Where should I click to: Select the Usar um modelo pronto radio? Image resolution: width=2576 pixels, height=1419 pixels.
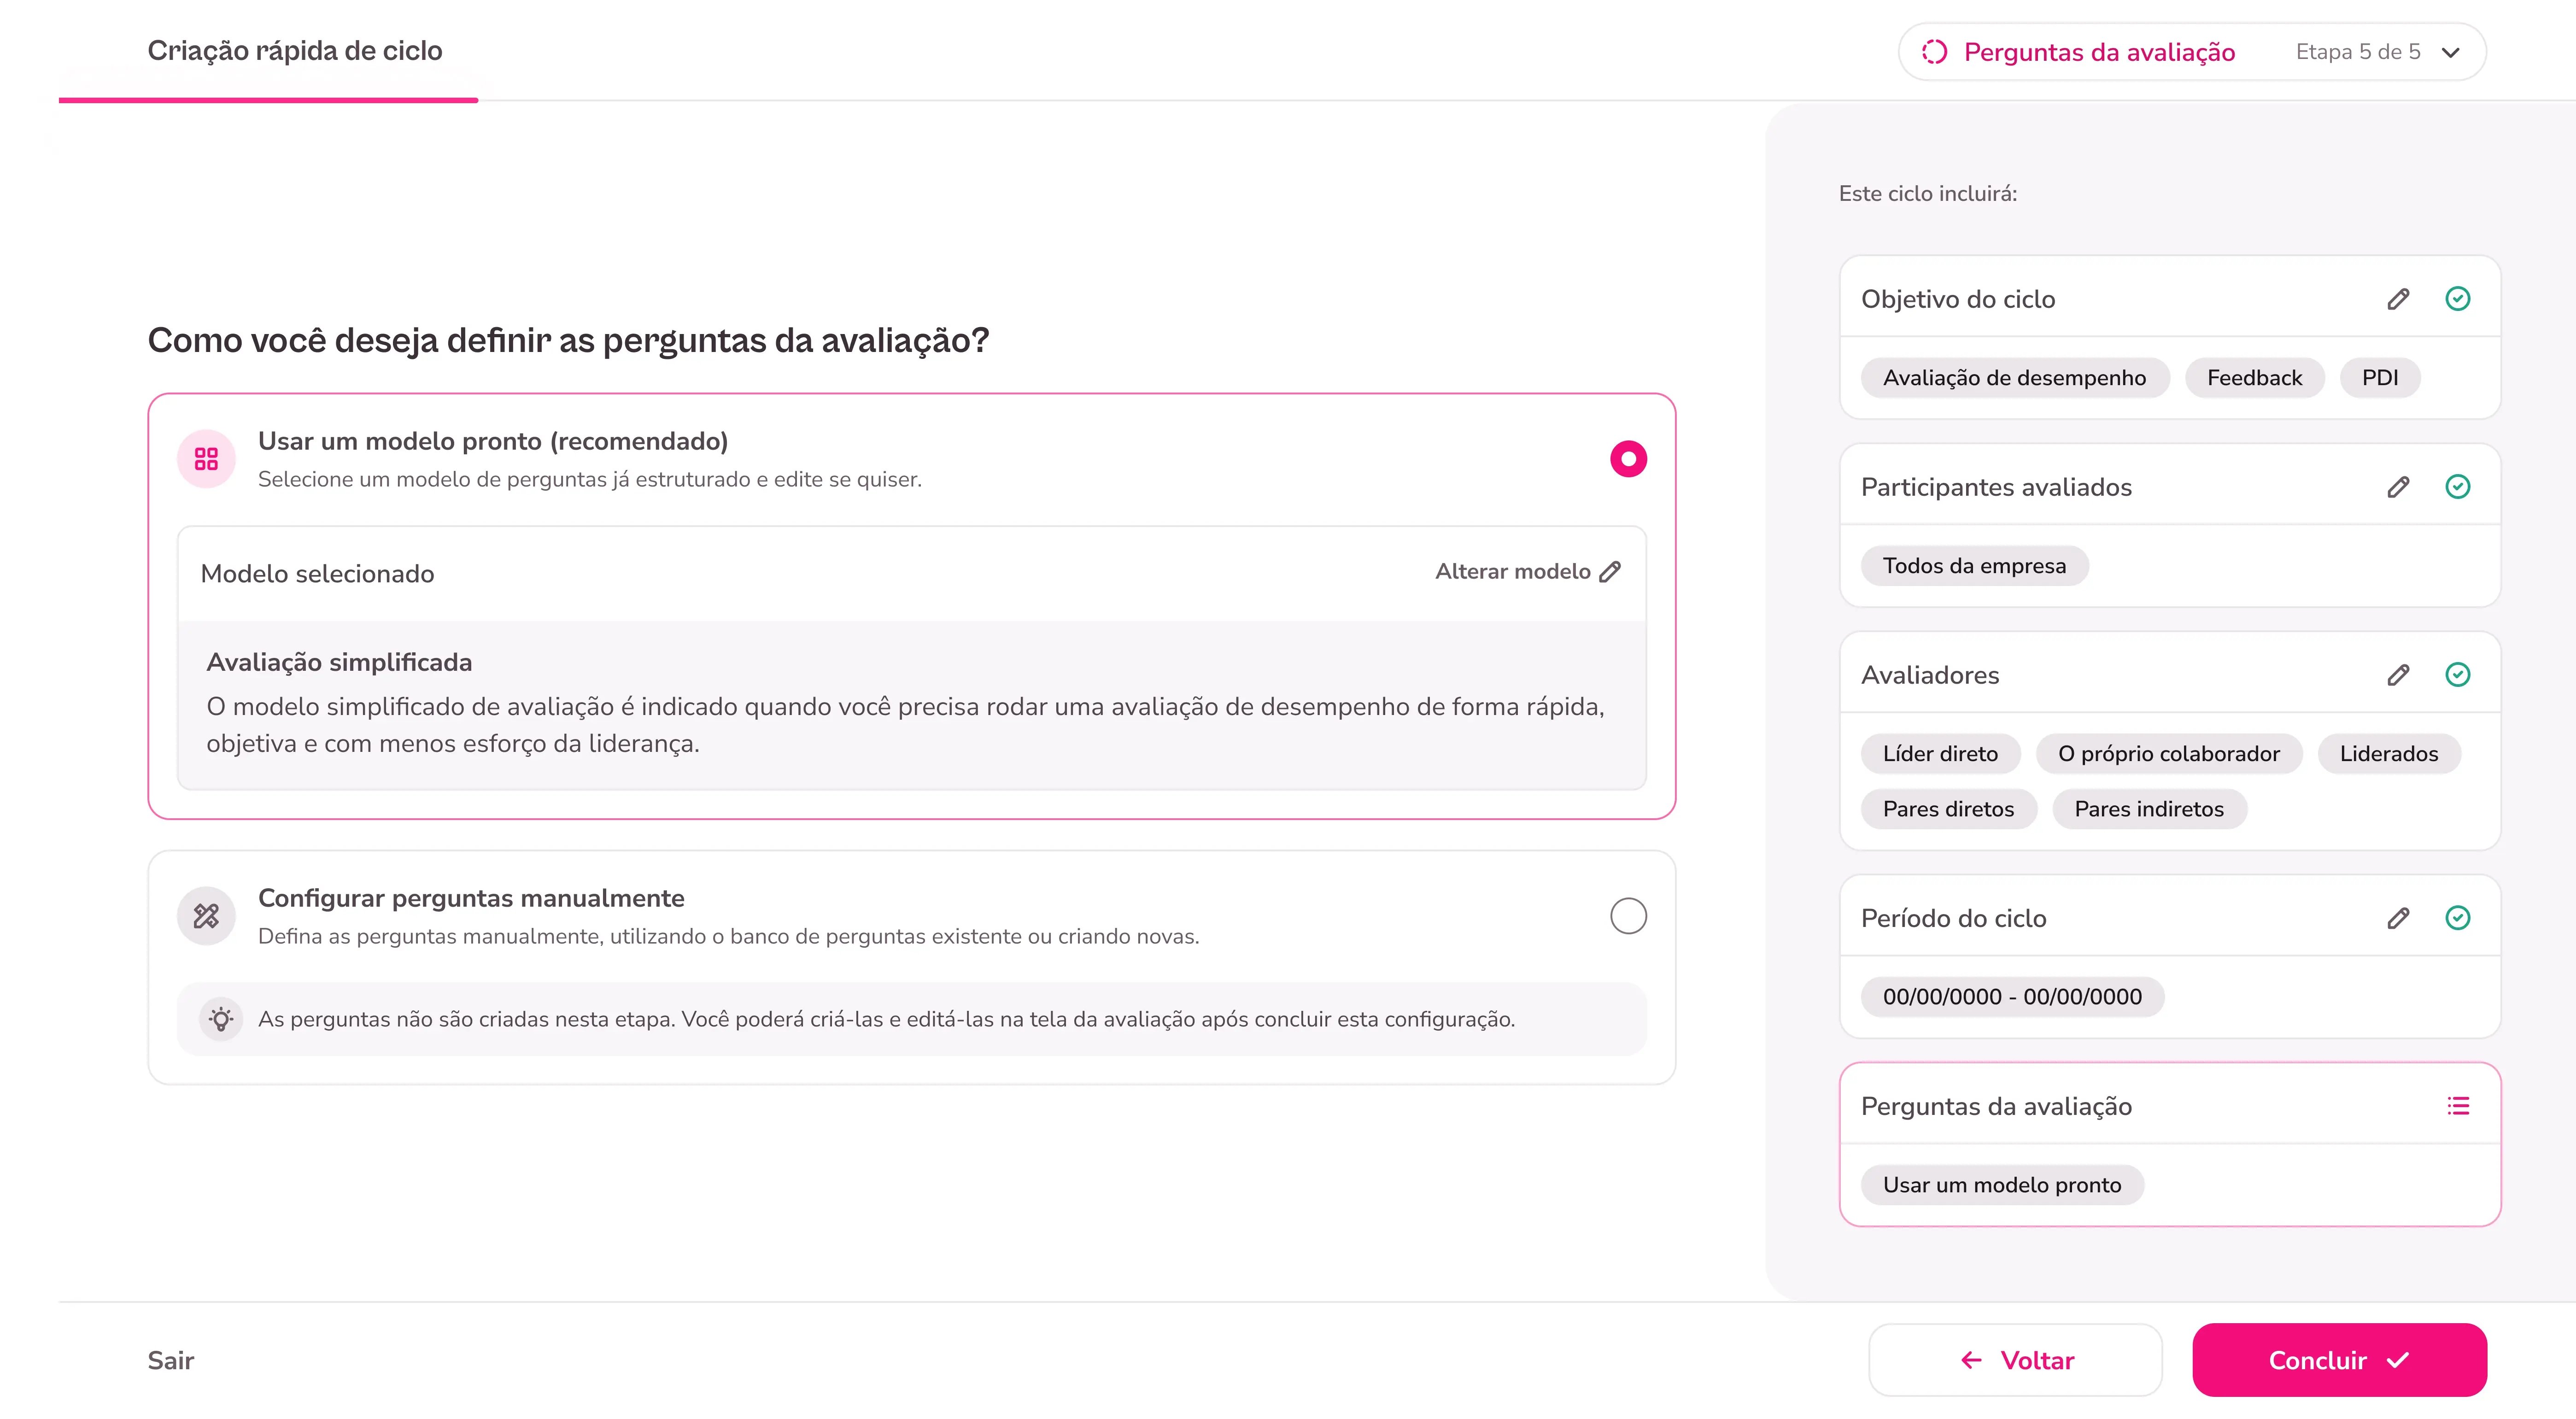(x=1628, y=459)
